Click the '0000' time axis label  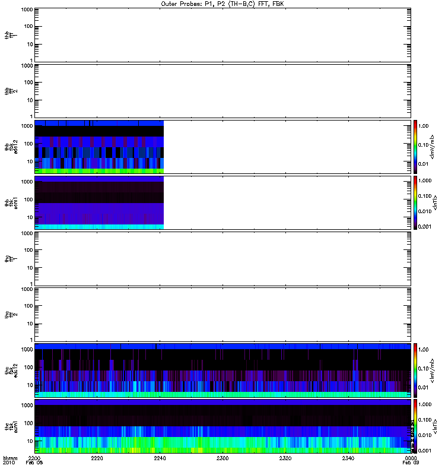(411, 458)
